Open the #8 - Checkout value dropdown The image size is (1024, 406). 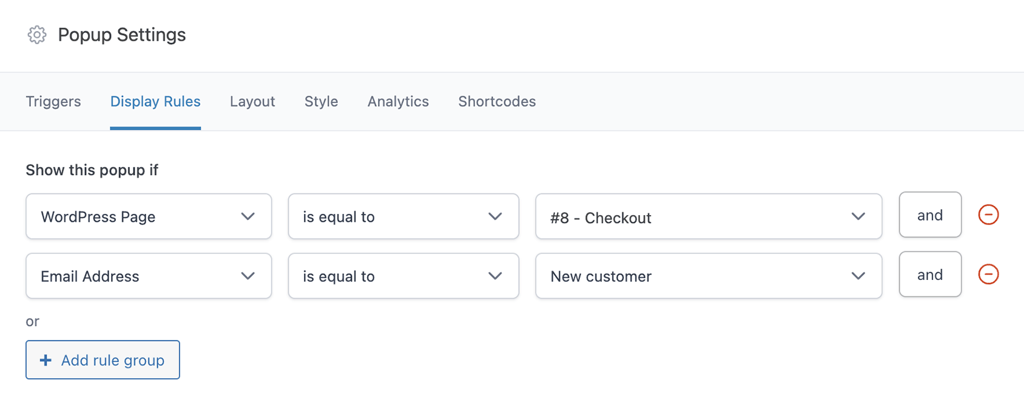(709, 216)
